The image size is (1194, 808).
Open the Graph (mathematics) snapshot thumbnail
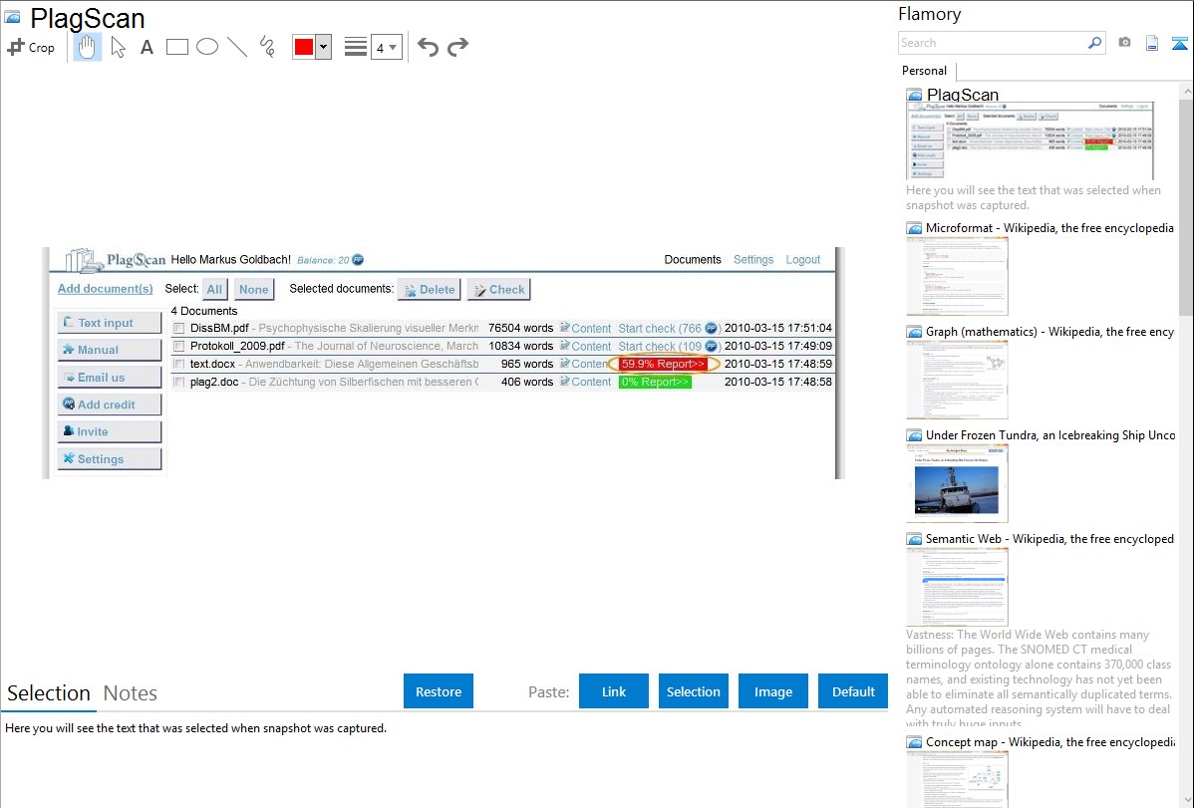pyautogui.click(x=957, y=380)
